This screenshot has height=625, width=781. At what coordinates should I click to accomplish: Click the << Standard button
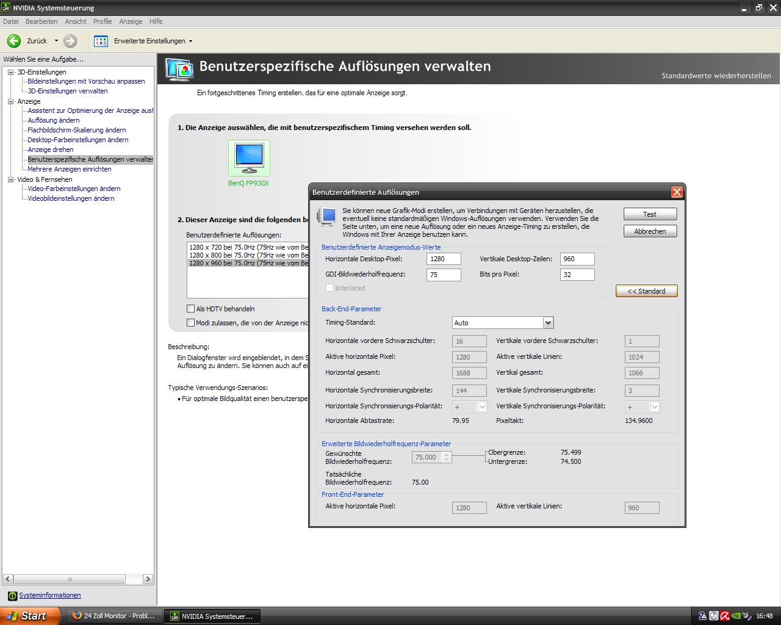pos(646,291)
